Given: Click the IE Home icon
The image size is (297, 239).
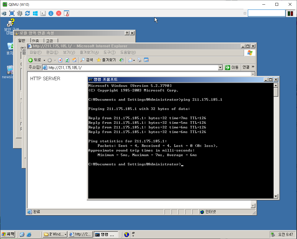Looking at the screenshot, I should tap(74, 60).
